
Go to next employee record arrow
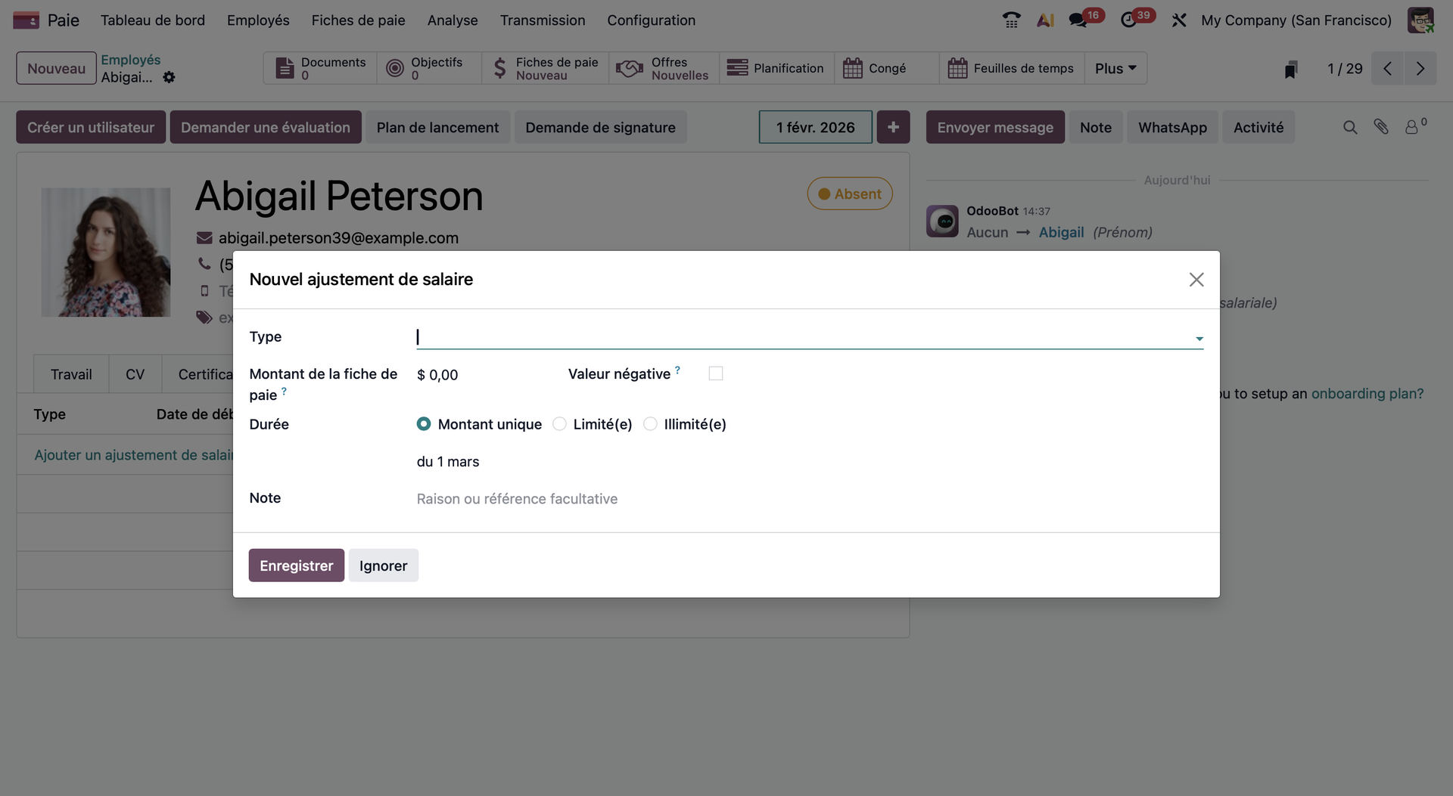[x=1420, y=69]
